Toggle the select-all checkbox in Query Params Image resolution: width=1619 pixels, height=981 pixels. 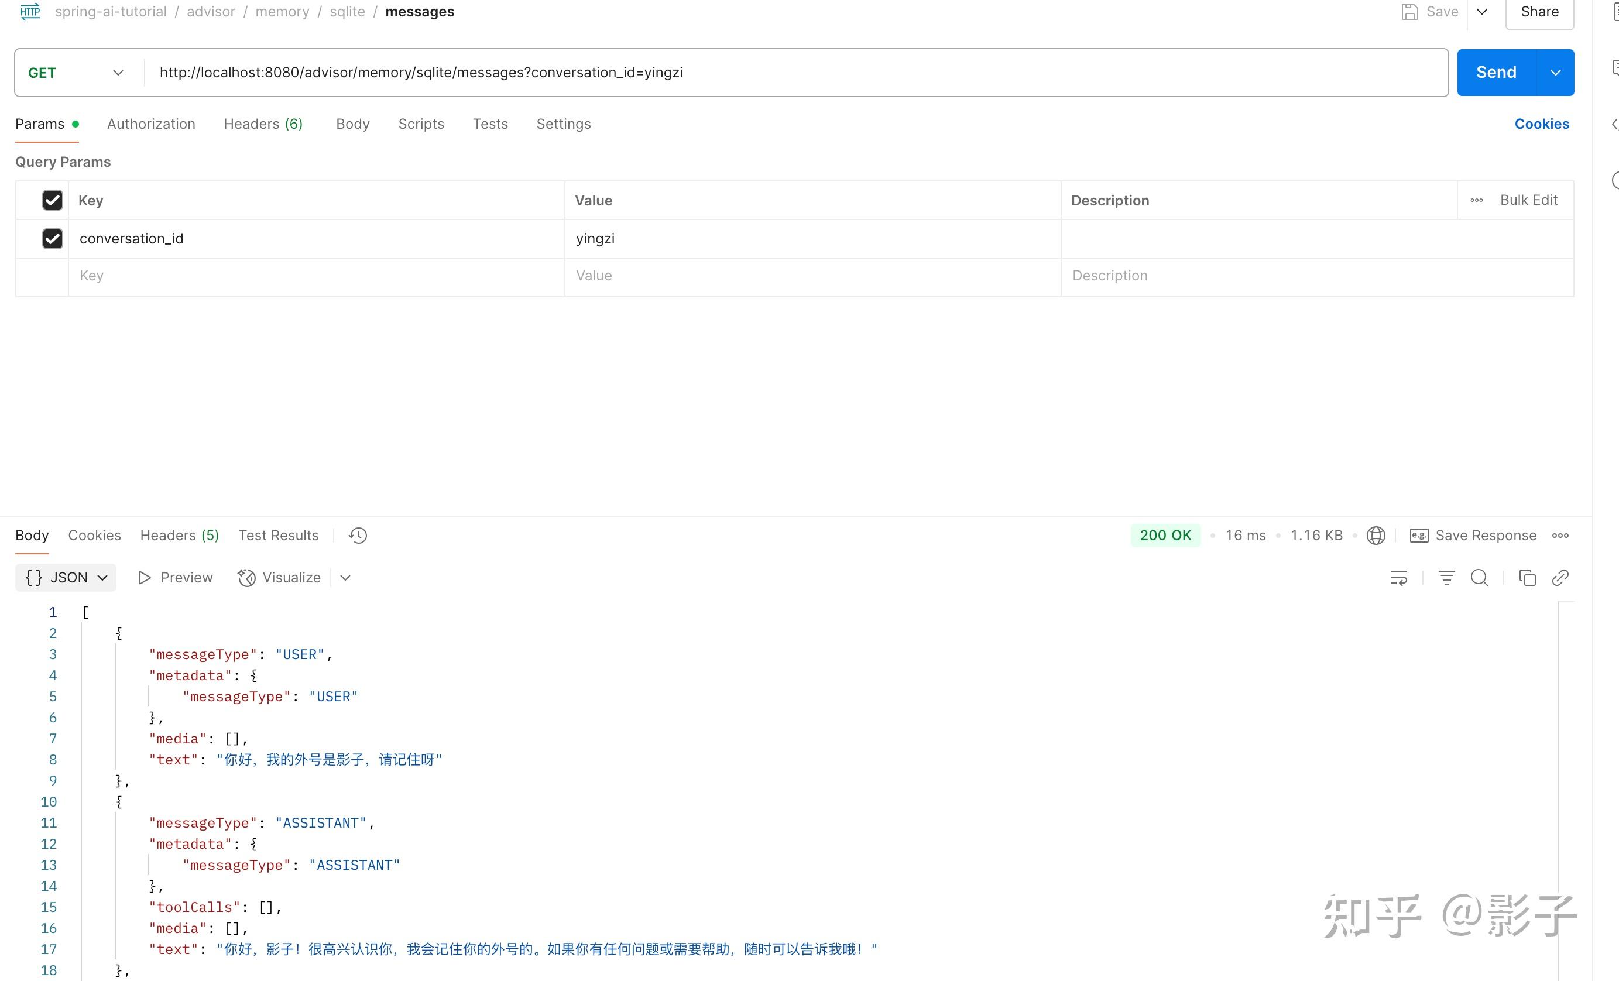pos(52,200)
